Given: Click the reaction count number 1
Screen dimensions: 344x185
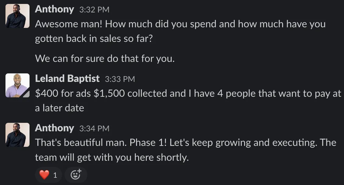Looking at the screenshot, I should [x=55, y=175].
